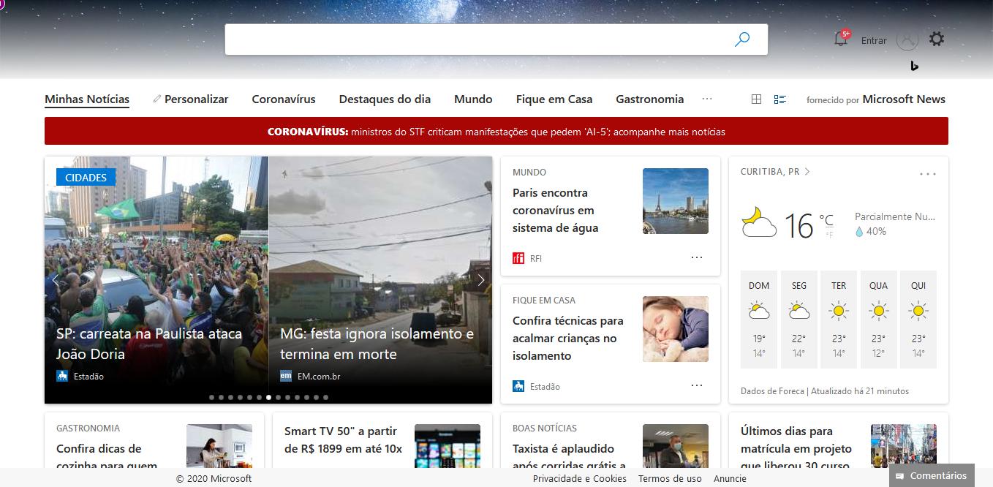Jump to last carousel pagination dot

pos(325,397)
